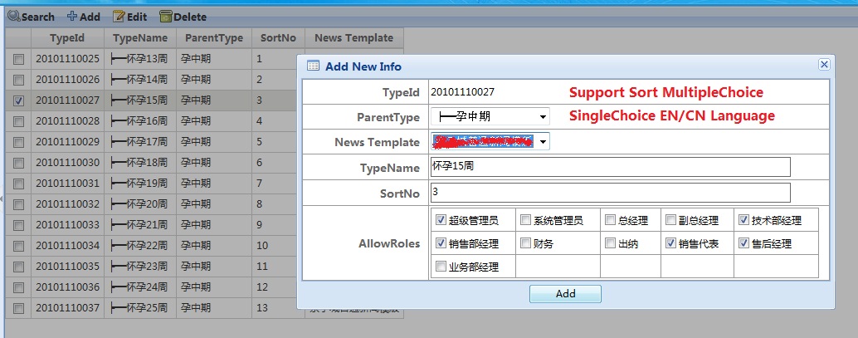Click the Delete toolbar label
This screenshot has height=338, width=858.
pyautogui.click(x=190, y=17)
